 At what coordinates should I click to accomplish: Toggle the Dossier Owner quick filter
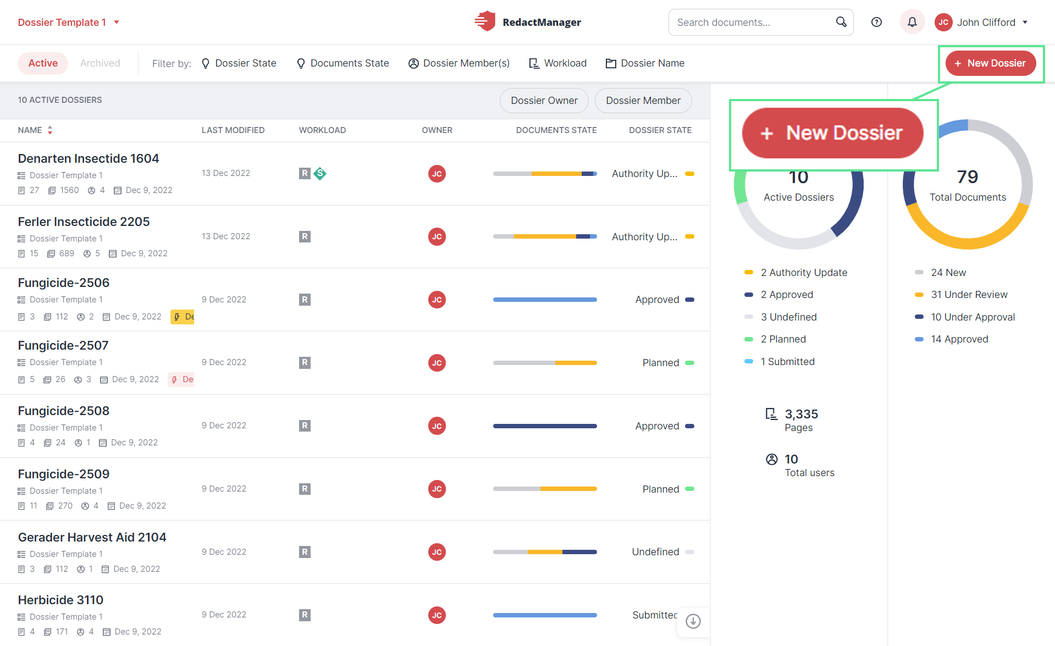544,101
